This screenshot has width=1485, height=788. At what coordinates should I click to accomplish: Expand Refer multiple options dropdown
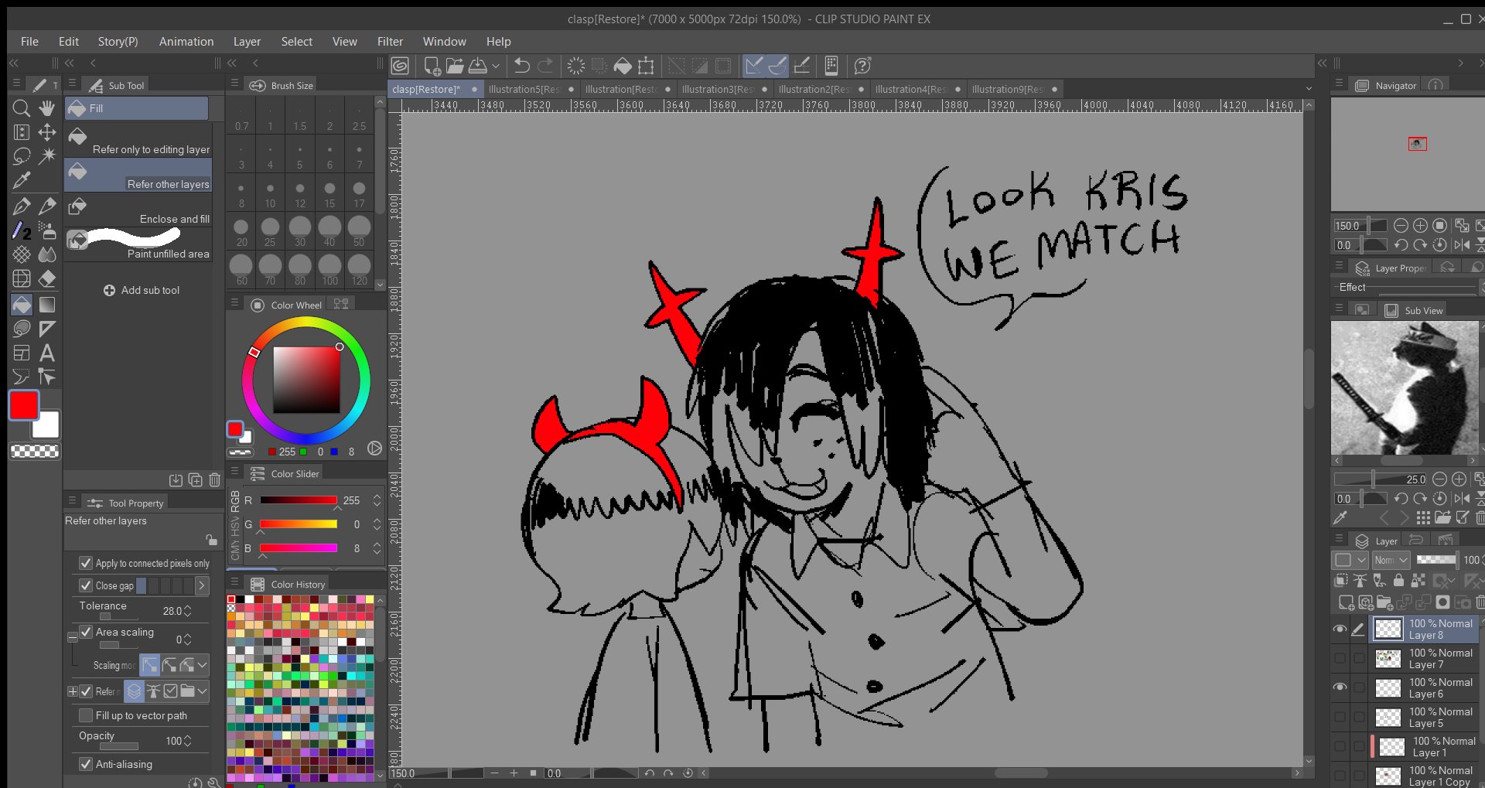click(x=202, y=691)
